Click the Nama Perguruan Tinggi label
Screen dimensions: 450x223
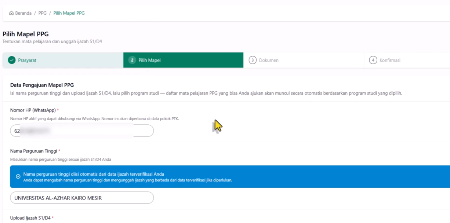pos(35,151)
